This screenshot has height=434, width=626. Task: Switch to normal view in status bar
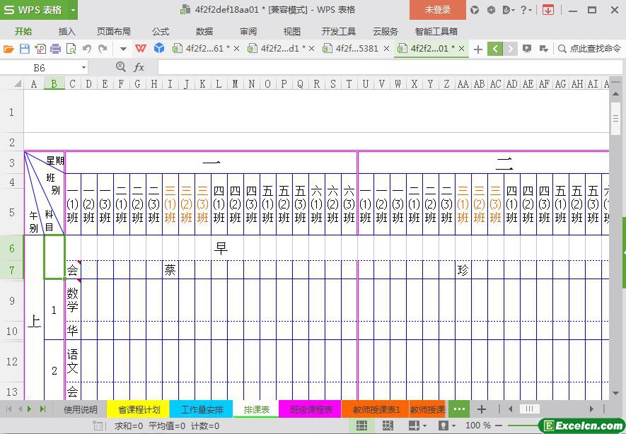click(361, 426)
